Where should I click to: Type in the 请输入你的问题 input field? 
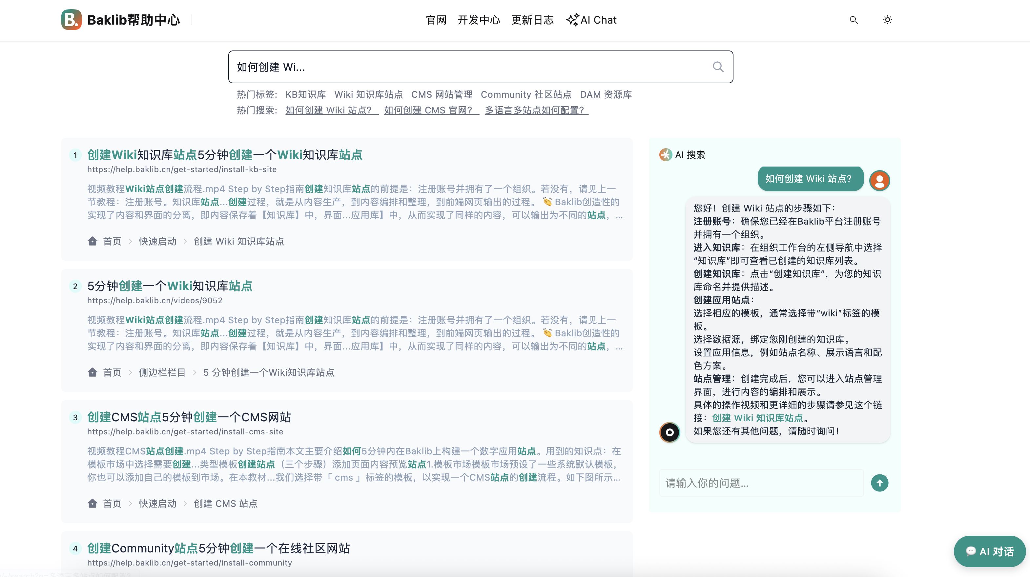[x=761, y=483]
